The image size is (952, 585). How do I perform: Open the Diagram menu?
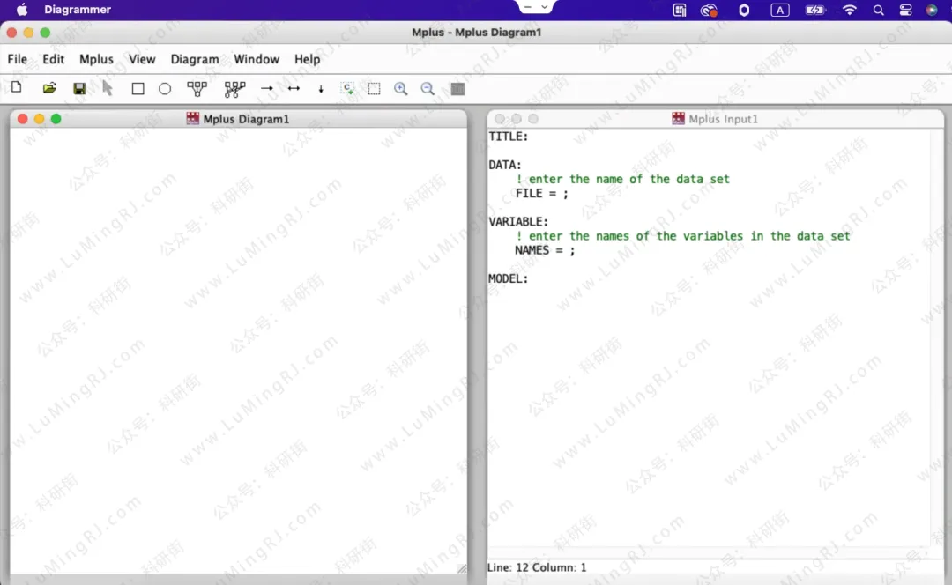pos(195,59)
